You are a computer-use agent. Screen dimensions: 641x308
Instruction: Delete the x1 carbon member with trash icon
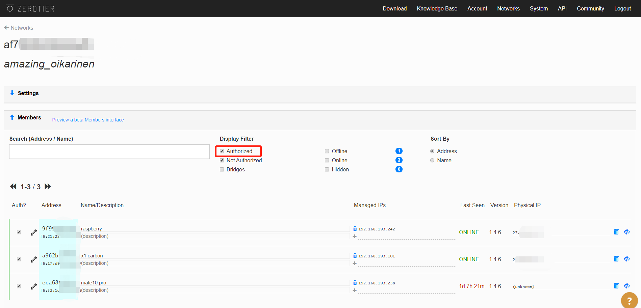[616, 259]
